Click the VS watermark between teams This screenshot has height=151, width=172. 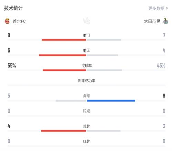pos(87,21)
